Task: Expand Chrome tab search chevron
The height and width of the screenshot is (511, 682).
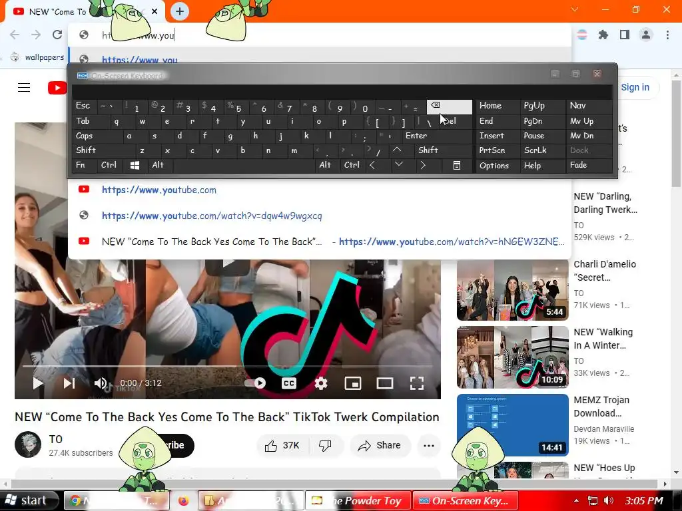Action: [x=575, y=9]
